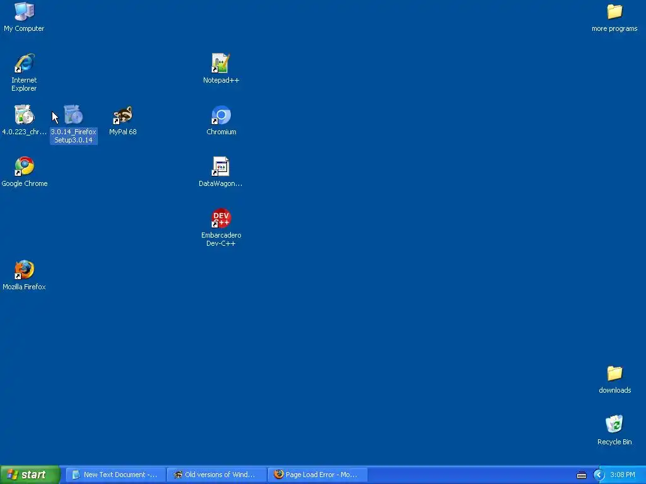Image resolution: width=646 pixels, height=484 pixels.
Task: Switch to New Text Document taskbar window
Action: coord(115,475)
